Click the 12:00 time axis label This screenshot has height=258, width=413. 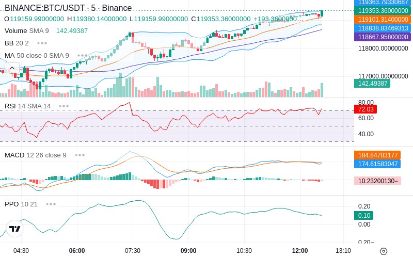pos(300,251)
